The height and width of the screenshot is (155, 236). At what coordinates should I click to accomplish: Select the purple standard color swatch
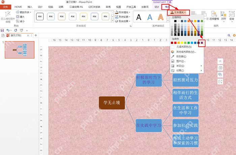[x=202, y=43]
